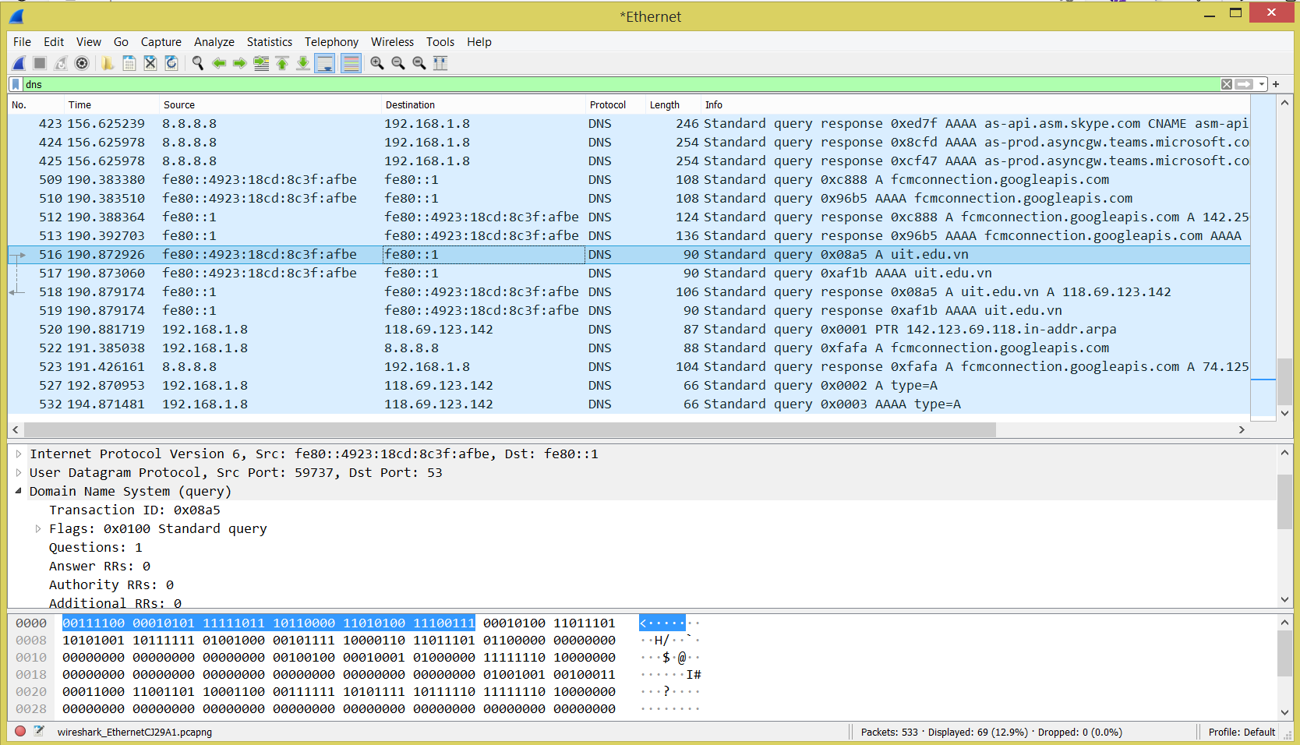The height and width of the screenshot is (745, 1300).
Task: Toggle the display filter bookmark icon
Action: click(x=16, y=84)
